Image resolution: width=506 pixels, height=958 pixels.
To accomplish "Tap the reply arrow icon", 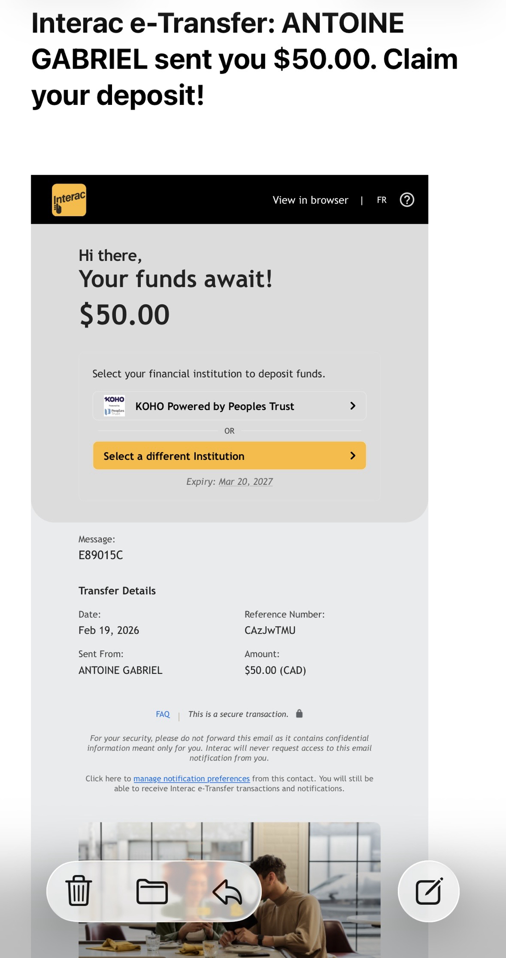I will [x=227, y=892].
